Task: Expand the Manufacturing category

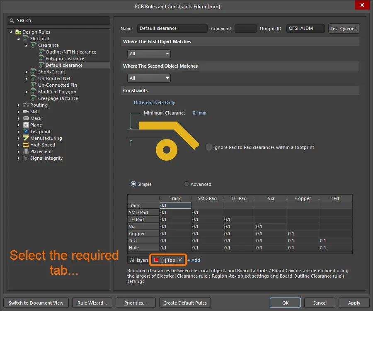Action: 19,138
